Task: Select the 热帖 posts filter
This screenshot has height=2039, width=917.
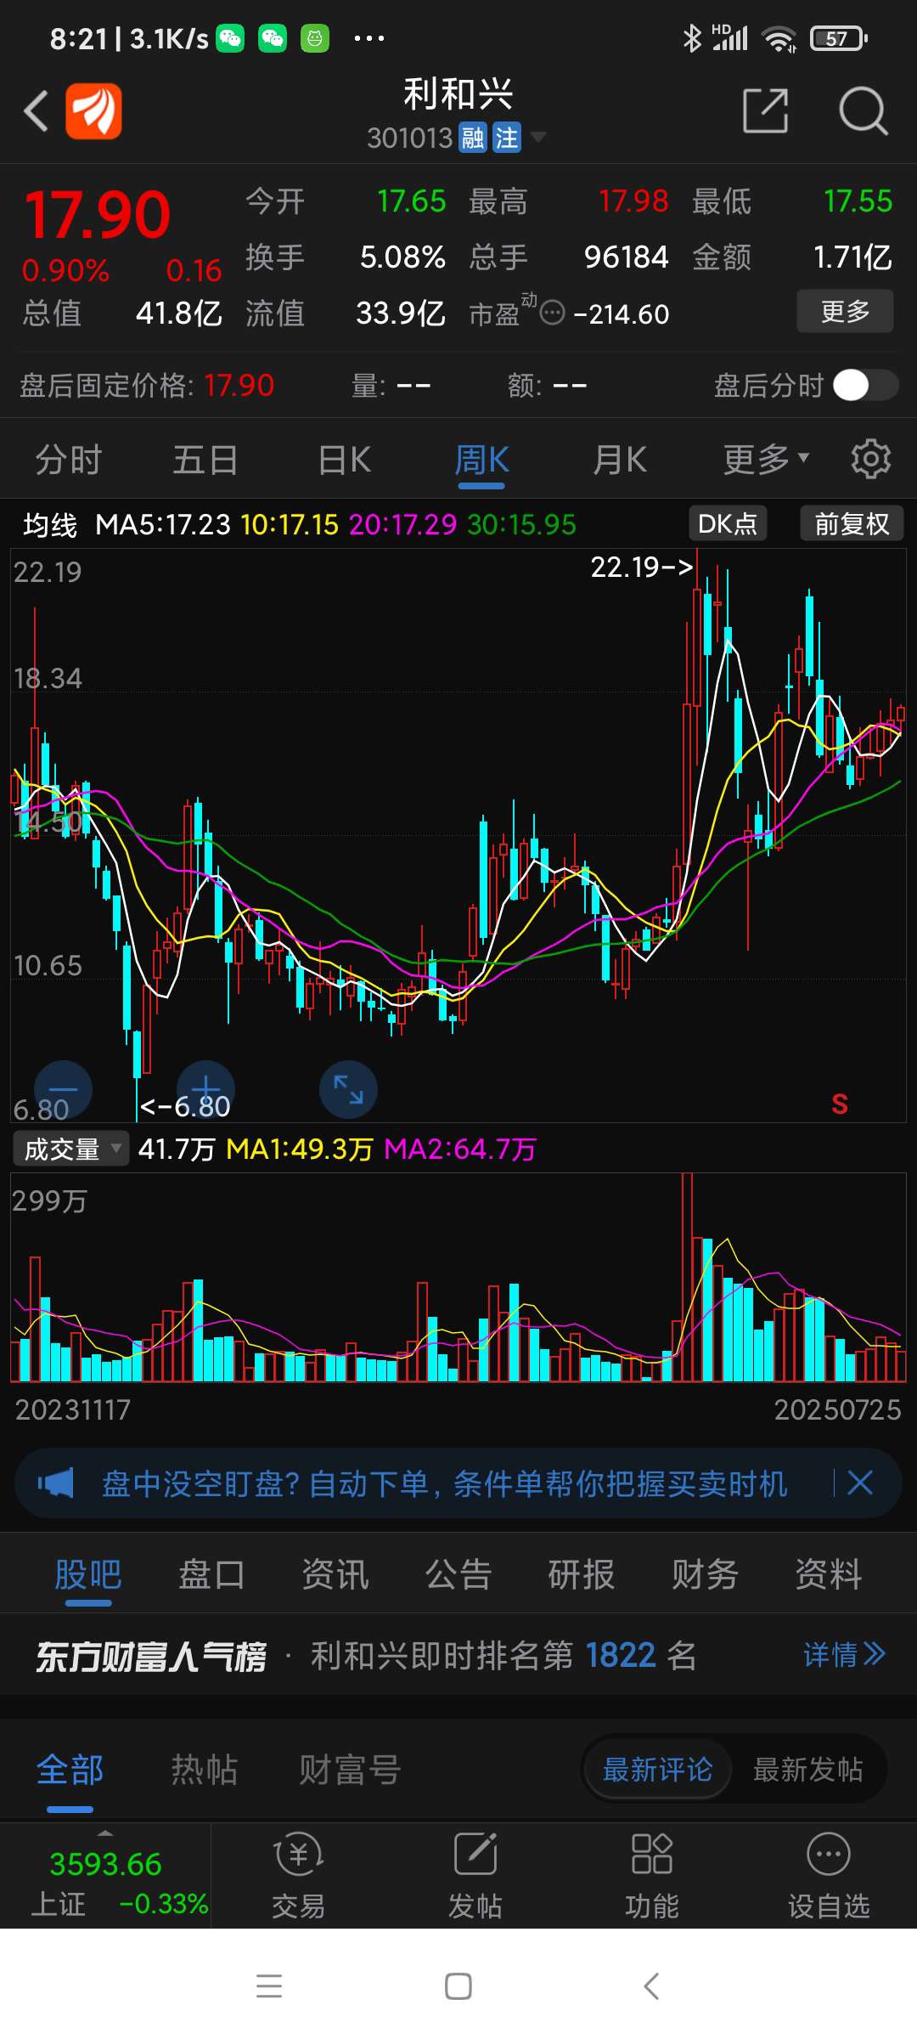Action: (x=204, y=1771)
